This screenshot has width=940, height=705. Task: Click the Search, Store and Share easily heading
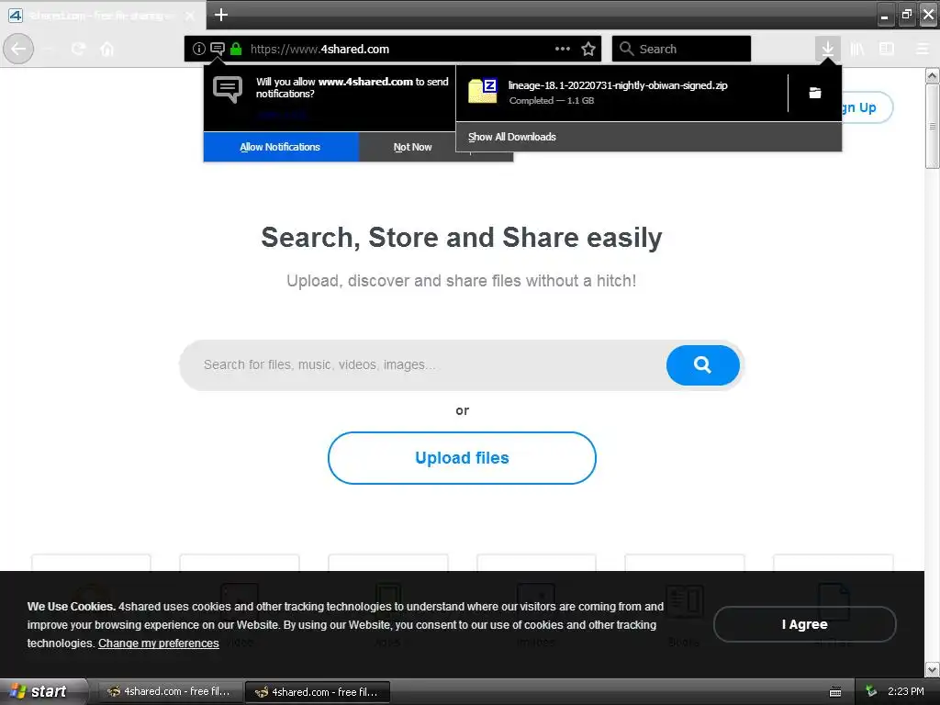pyautogui.click(x=462, y=238)
